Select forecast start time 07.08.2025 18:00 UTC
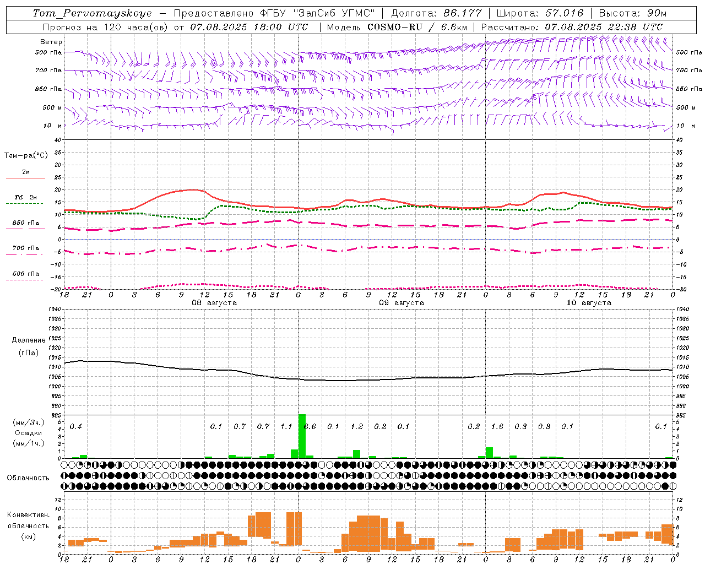 pos(249,26)
